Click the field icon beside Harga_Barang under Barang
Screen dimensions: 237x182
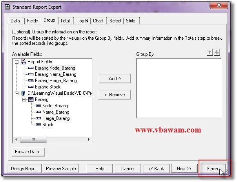pyautogui.click(x=38, y=118)
